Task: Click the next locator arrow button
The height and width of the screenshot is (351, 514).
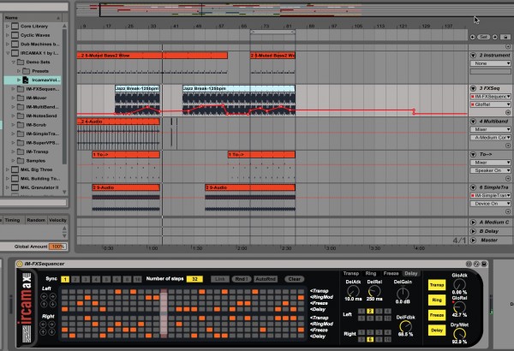Action: tap(494, 37)
